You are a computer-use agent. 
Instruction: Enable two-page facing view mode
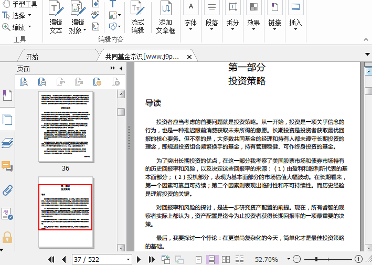pyautogui.click(x=226, y=259)
